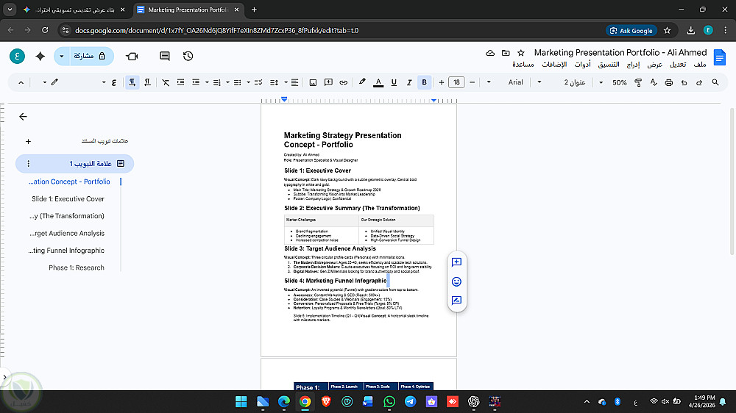736x413 pixels.
Task: Toggle bold formatting off
Action: click(x=425, y=82)
